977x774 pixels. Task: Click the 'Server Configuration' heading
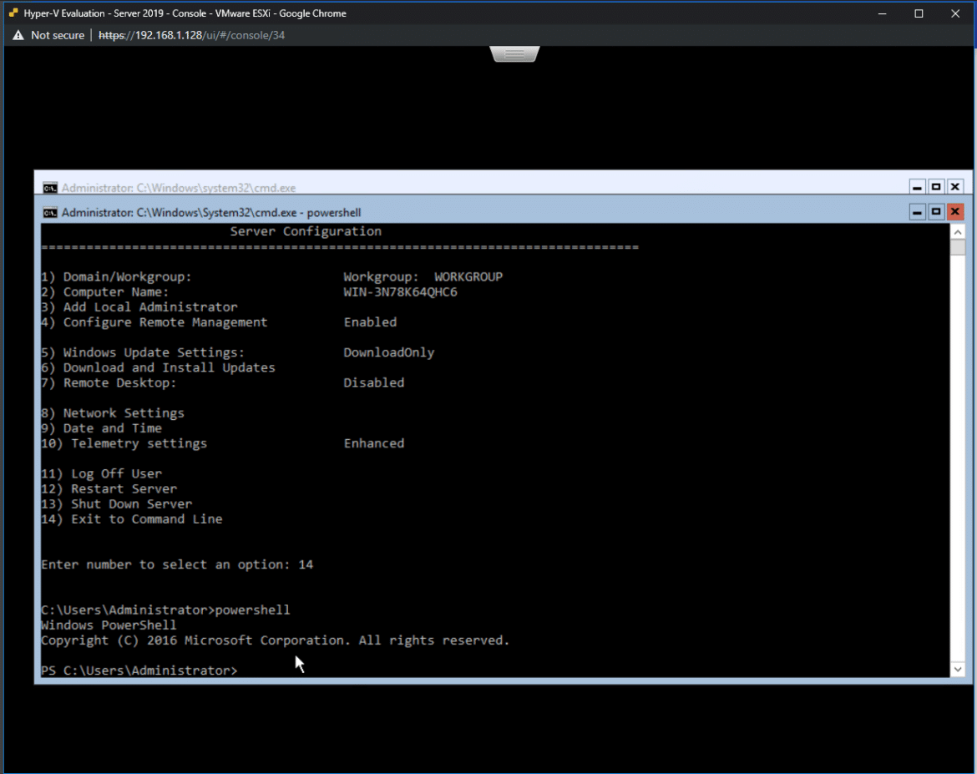(x=306, y=231)
